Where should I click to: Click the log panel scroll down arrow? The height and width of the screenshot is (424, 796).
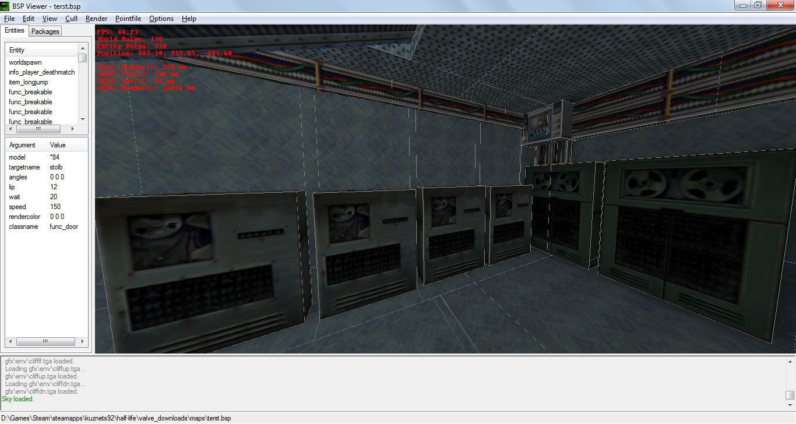tap(790, 405)
